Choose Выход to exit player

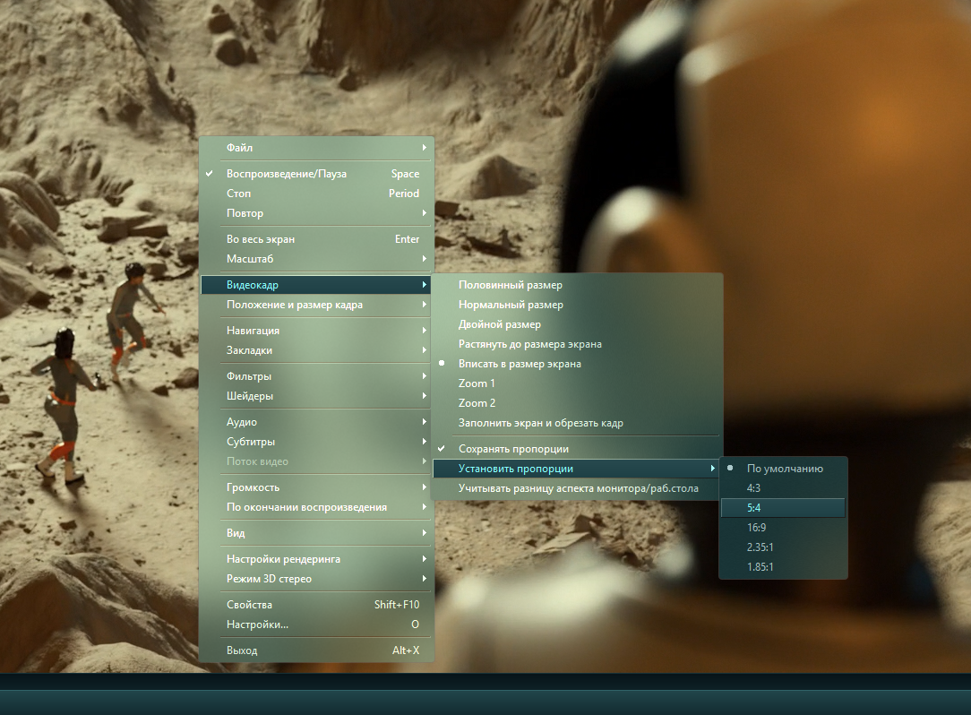316,651
